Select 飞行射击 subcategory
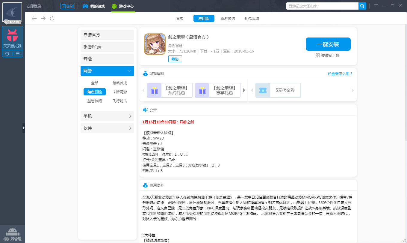407x243 pixels. pyautogui.click(x=120, y=101)
